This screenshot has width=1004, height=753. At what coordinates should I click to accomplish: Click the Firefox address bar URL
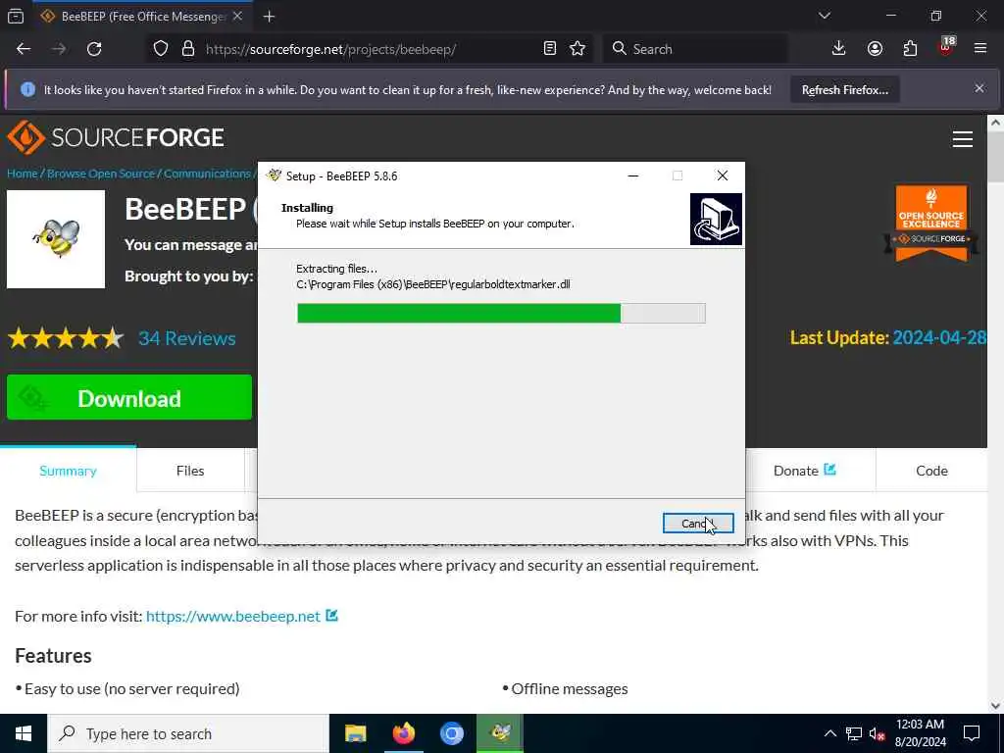click(330, 49)
